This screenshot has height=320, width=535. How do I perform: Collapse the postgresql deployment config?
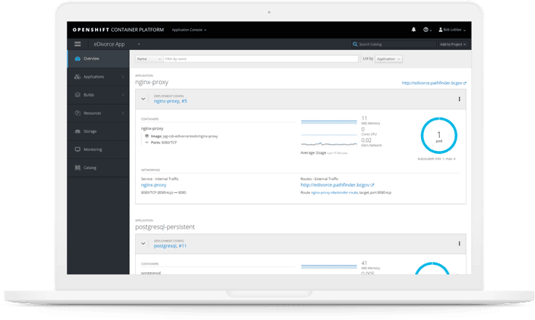(x=143, y=244)
